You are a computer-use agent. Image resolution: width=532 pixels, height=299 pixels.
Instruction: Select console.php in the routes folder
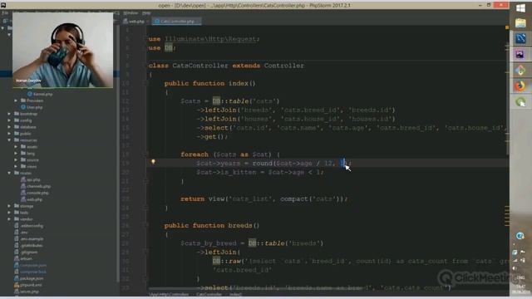tap(37, 193)
